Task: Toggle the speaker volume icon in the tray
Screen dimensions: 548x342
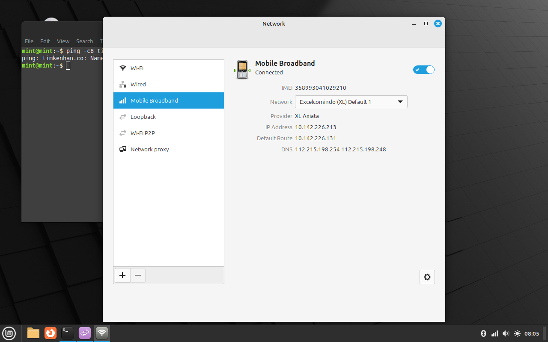Action: click(x=506, y=333)
